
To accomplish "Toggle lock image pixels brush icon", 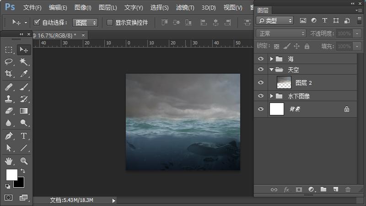I will (x=287, y=46).
